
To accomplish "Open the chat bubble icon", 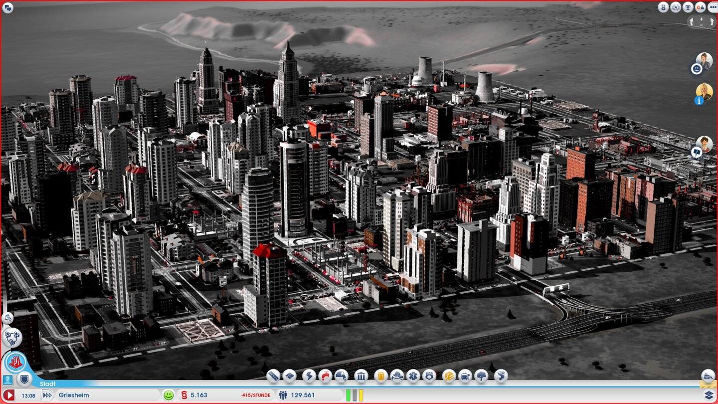I will click(7, 7).
